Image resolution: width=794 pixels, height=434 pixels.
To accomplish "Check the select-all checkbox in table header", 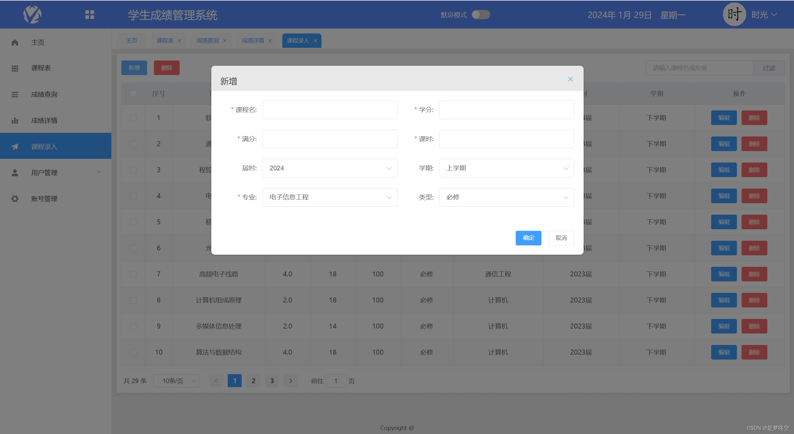I will pyautogui.click(x=133, y=93).
